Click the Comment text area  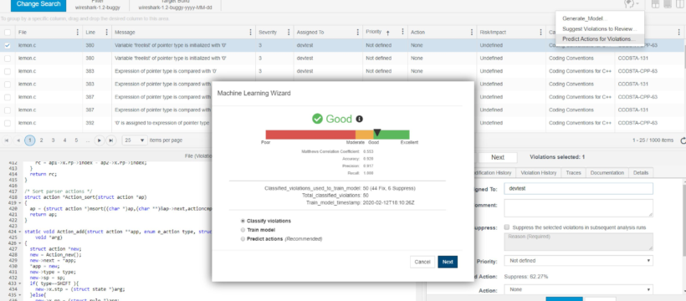point(578,208)
